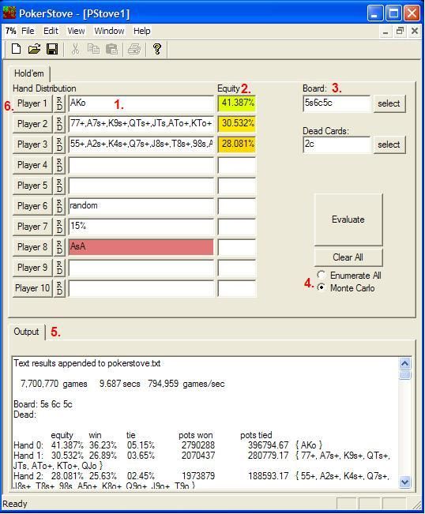425x514 pixels.
Task: Click the Board select button
Action: point(389,103)
